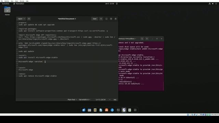Click the 'sudo apt remove microsoft-edge-stable' line
219x123 pixels.
pyautogui.click(x=38, y=76)
